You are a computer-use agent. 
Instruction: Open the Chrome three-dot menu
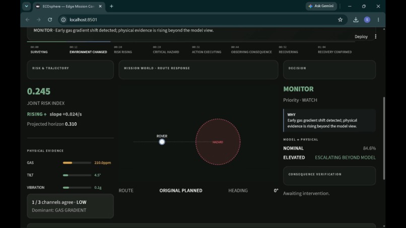point(378,20)
